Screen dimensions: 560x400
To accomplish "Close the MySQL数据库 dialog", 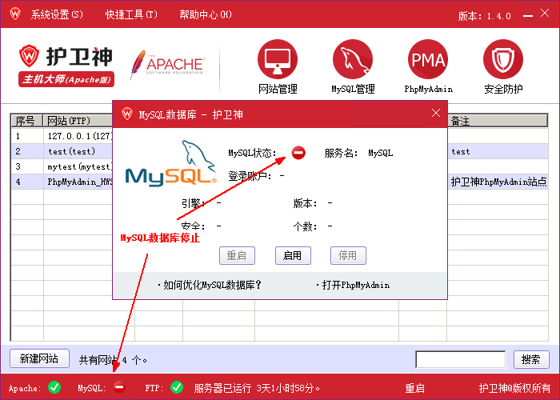I will pos(436,114).
